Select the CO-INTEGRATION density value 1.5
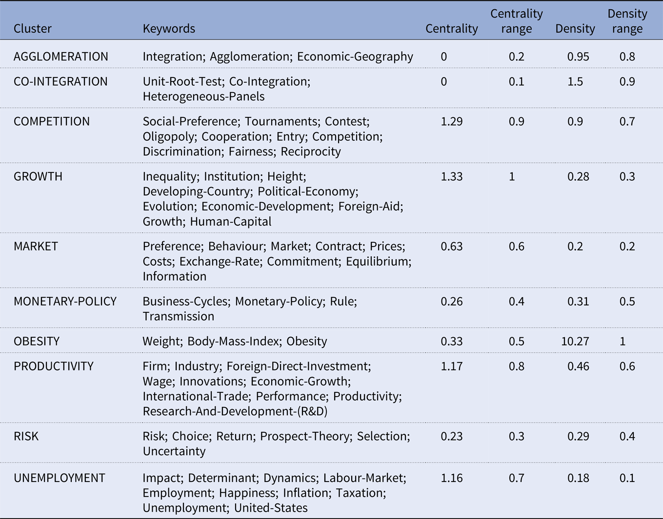 point(575,81)
